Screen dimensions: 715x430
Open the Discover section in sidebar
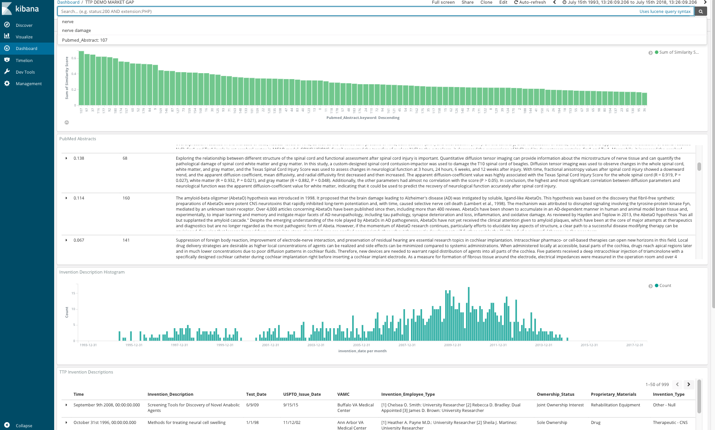(x=24, y=25)
